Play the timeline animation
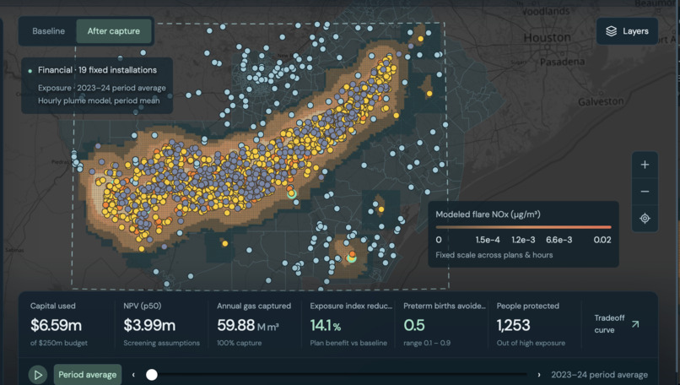 38,375
